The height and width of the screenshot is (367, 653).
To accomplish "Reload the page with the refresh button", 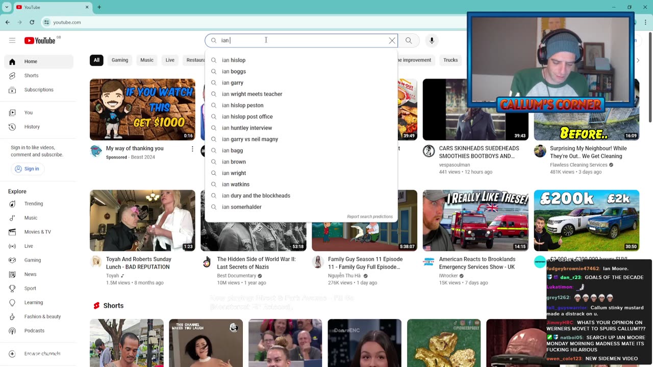I will [x=32, y=22].
